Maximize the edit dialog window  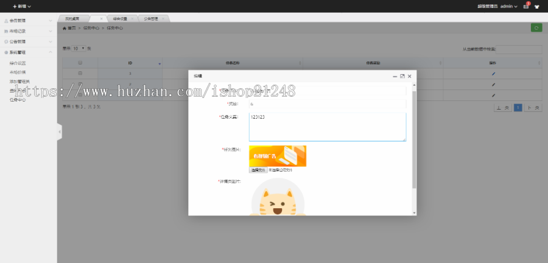402,76
